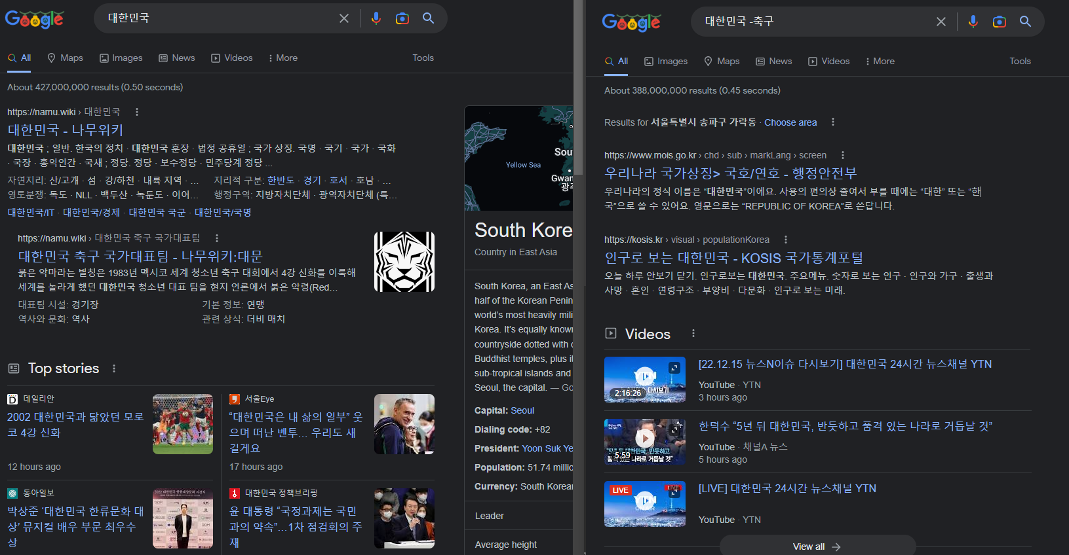Click the 경기장 sitelink under 대표팀 시설
This screenshot has height=555, width=1069.
pyautogui.click(x=85, y=304)
